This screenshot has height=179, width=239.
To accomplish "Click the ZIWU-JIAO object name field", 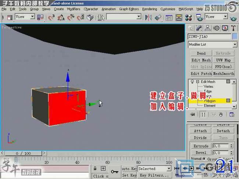I will (210, 37).
